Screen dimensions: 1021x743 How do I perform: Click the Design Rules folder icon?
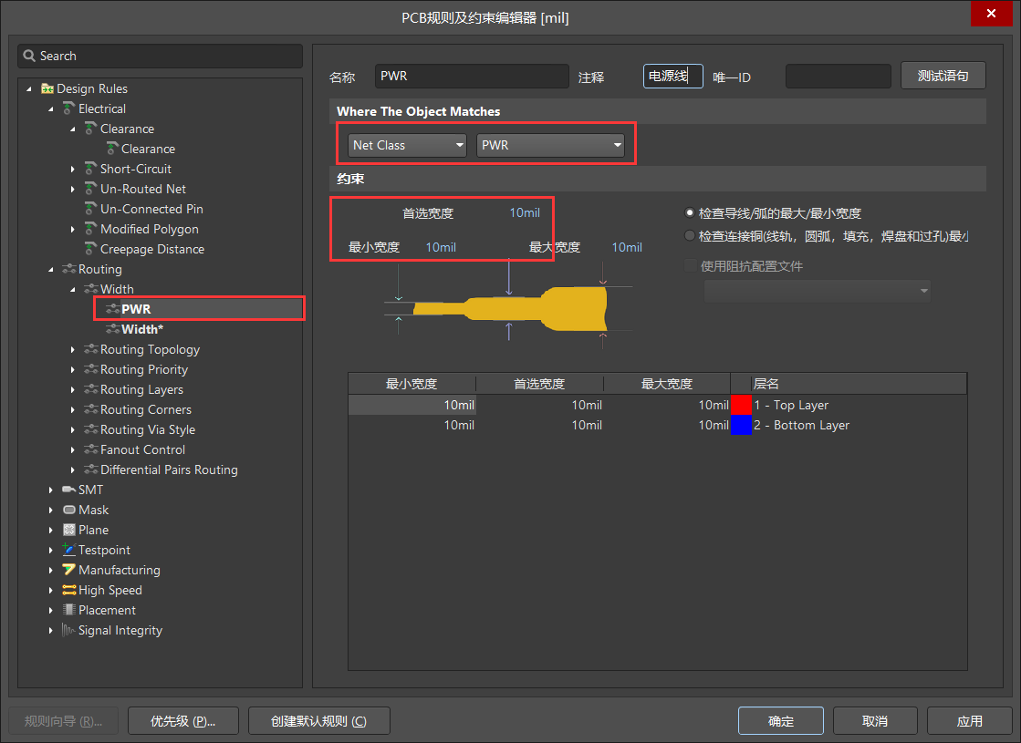(47, 88)
